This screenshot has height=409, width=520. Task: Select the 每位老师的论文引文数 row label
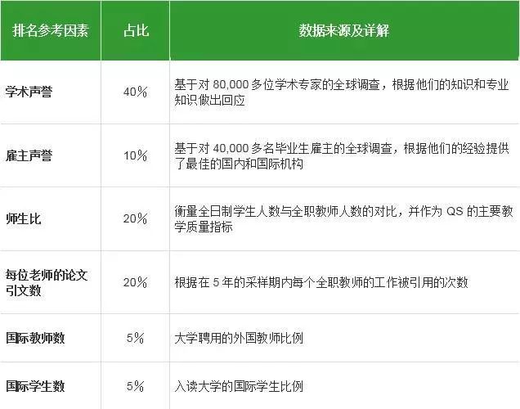point(47,282)
